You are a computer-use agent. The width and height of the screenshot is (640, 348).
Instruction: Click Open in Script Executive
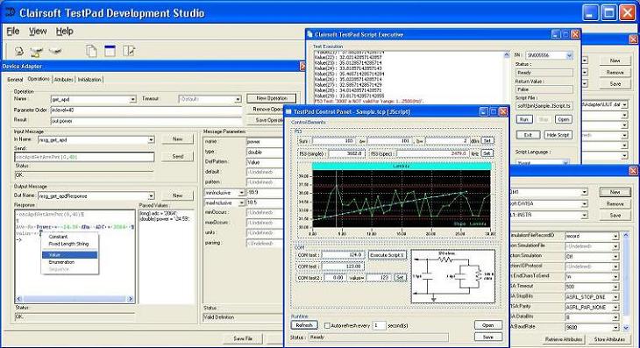563,119
